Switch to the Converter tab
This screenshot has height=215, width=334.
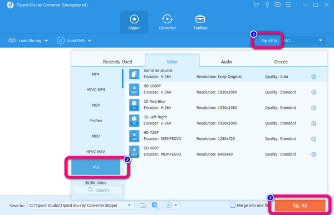tap(167, 22)
